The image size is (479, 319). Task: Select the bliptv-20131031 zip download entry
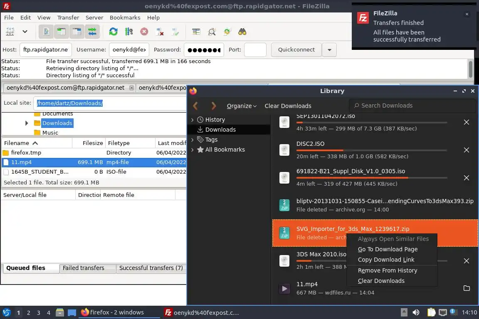375,205
